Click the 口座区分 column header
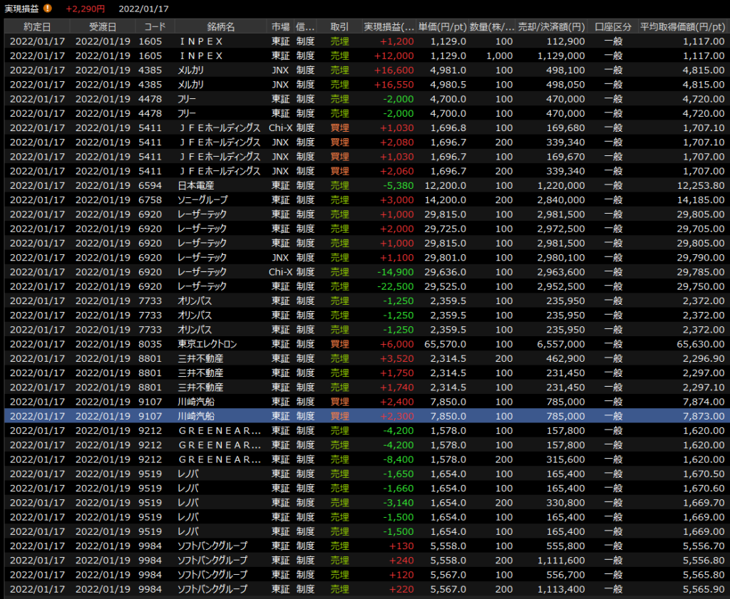730x599 pixels. (x=613, y=26)
